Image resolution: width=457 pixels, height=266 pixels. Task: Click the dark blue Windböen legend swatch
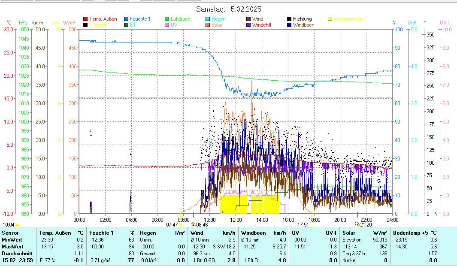tap(290, 25)
